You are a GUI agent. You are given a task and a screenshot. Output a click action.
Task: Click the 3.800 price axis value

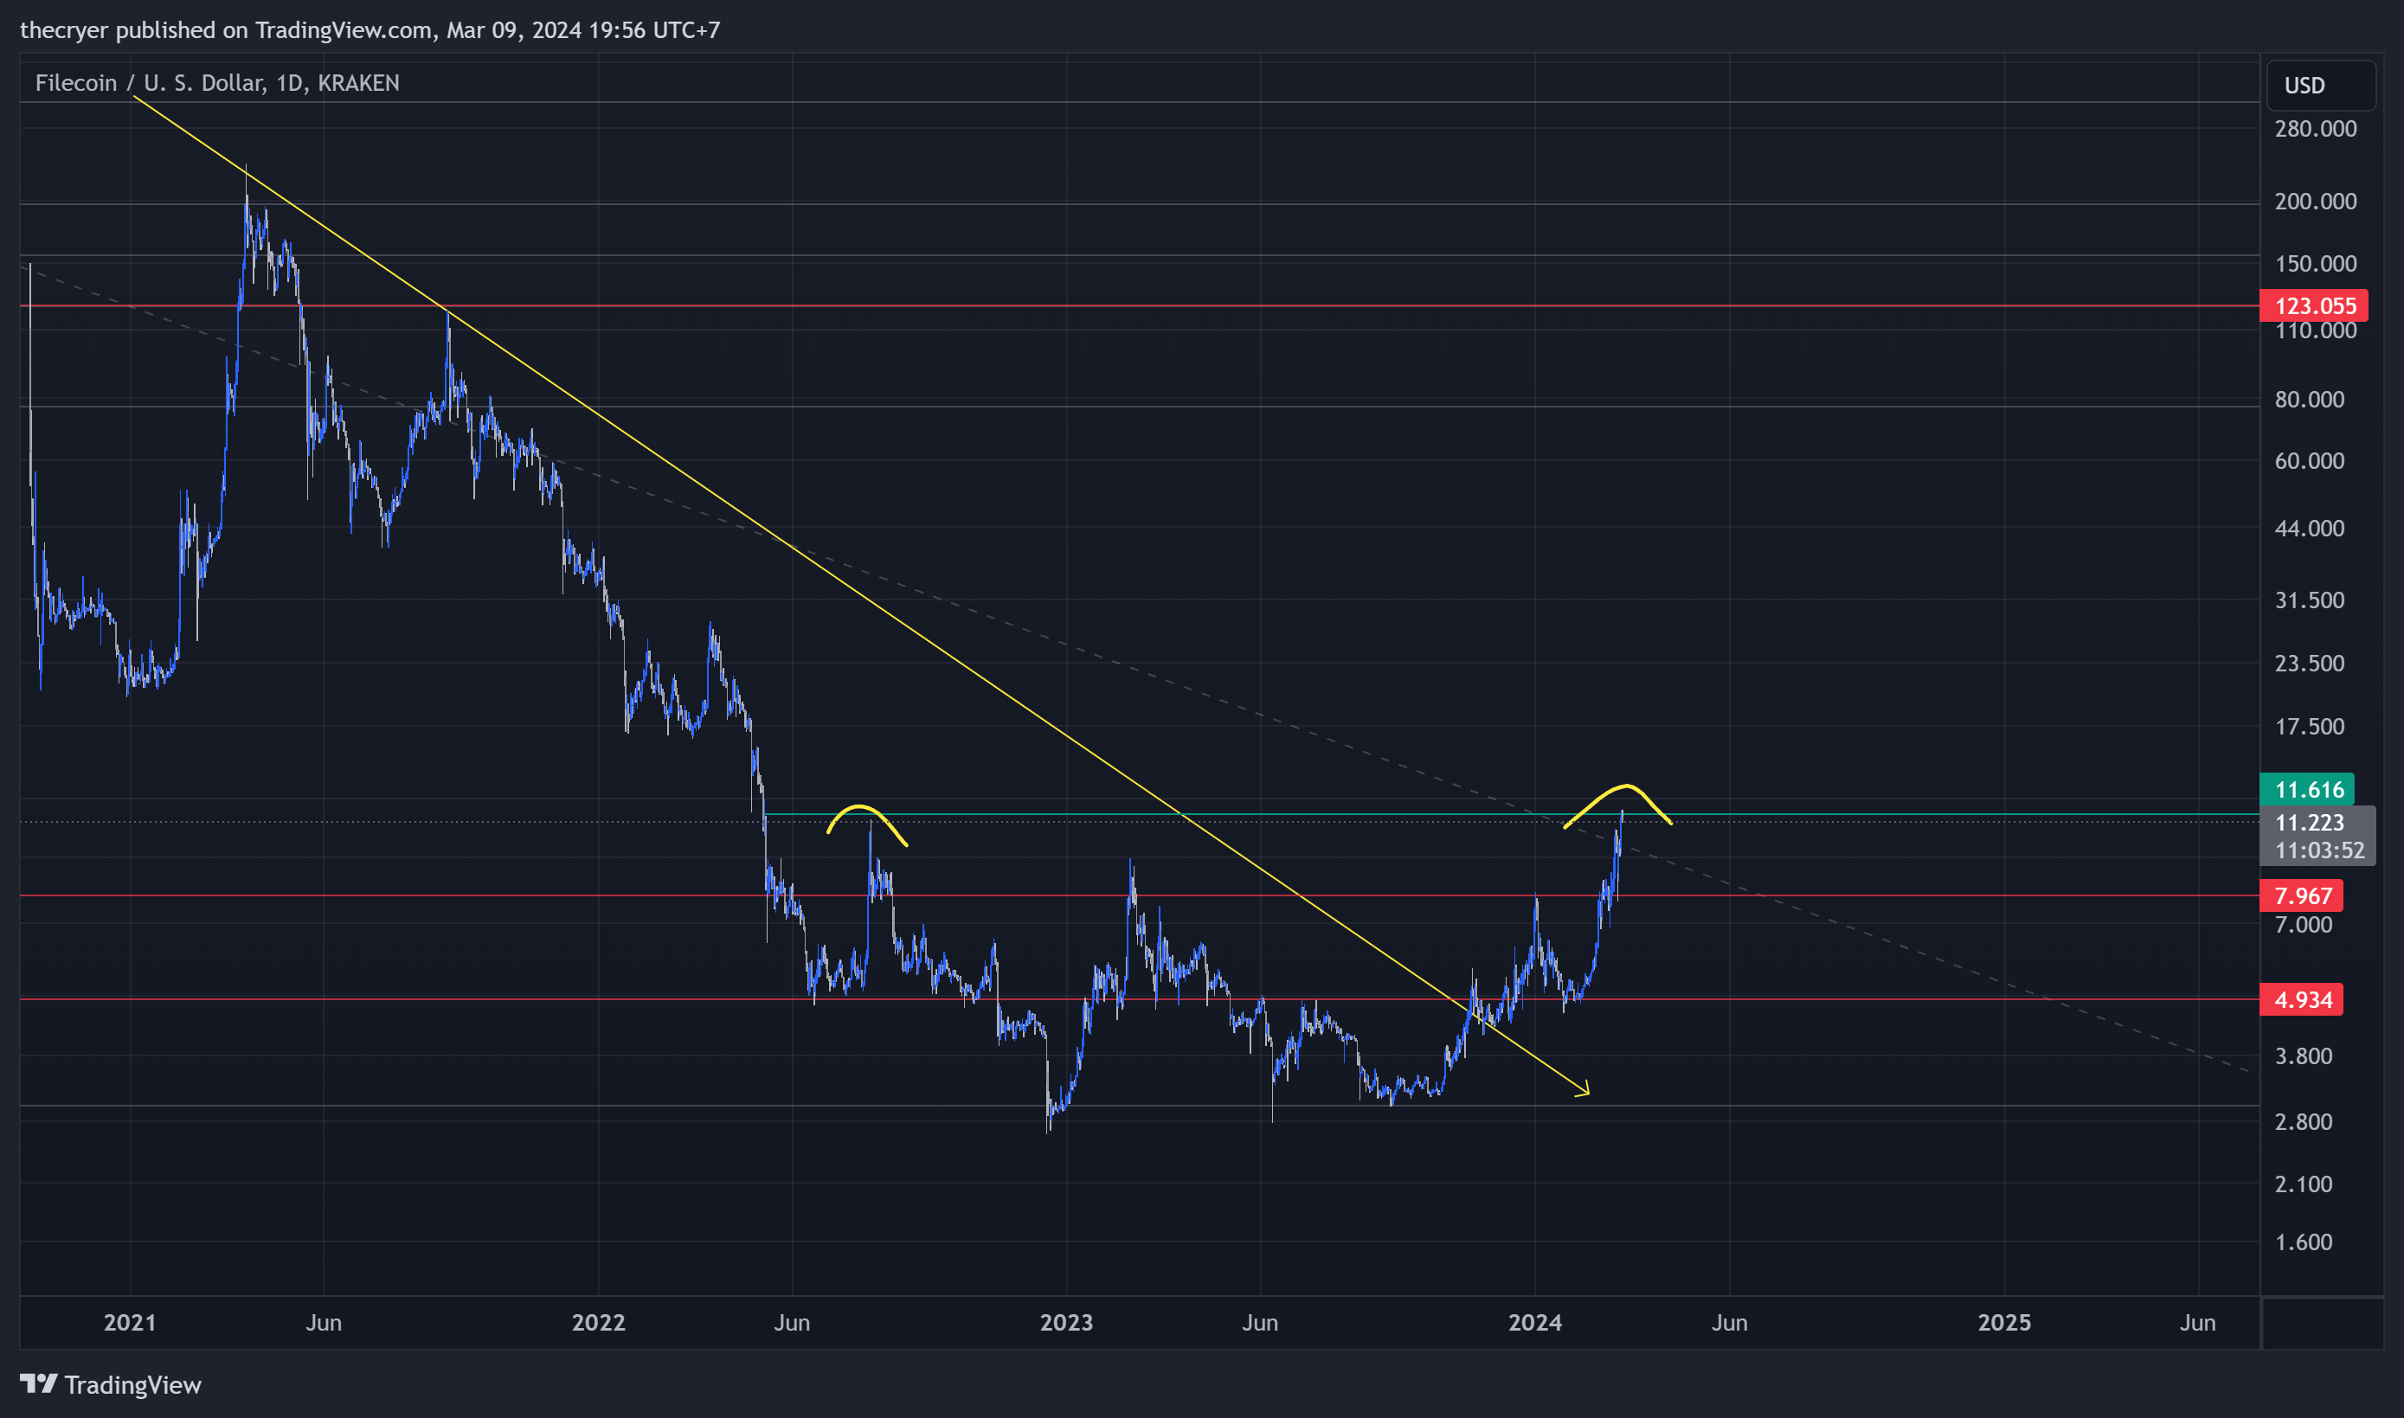point(2304,1055)
